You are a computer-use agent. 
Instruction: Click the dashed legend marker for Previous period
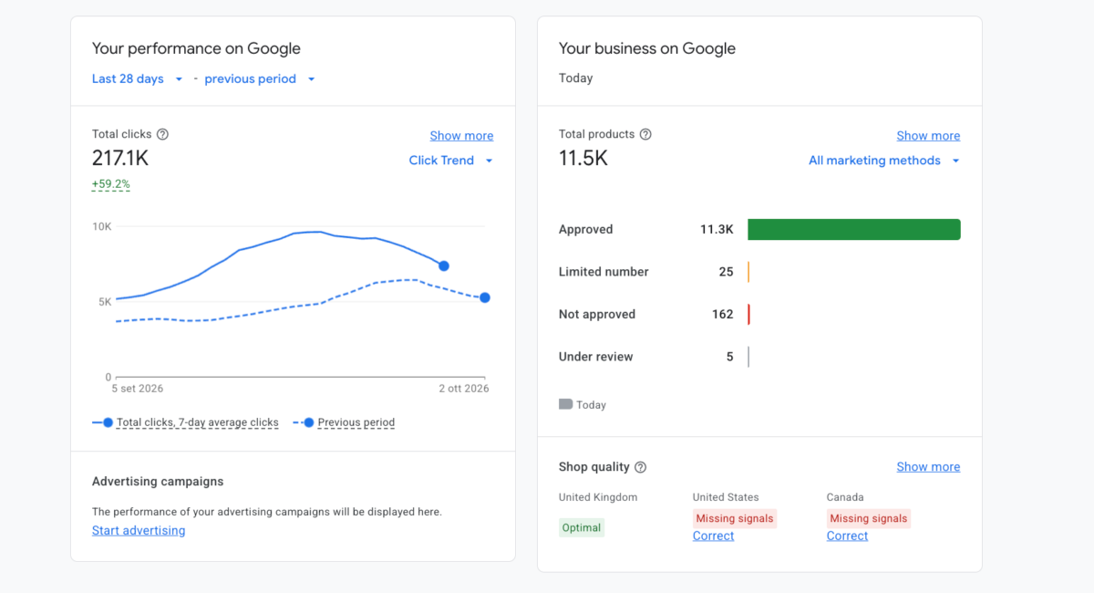(x=304, y=422)
